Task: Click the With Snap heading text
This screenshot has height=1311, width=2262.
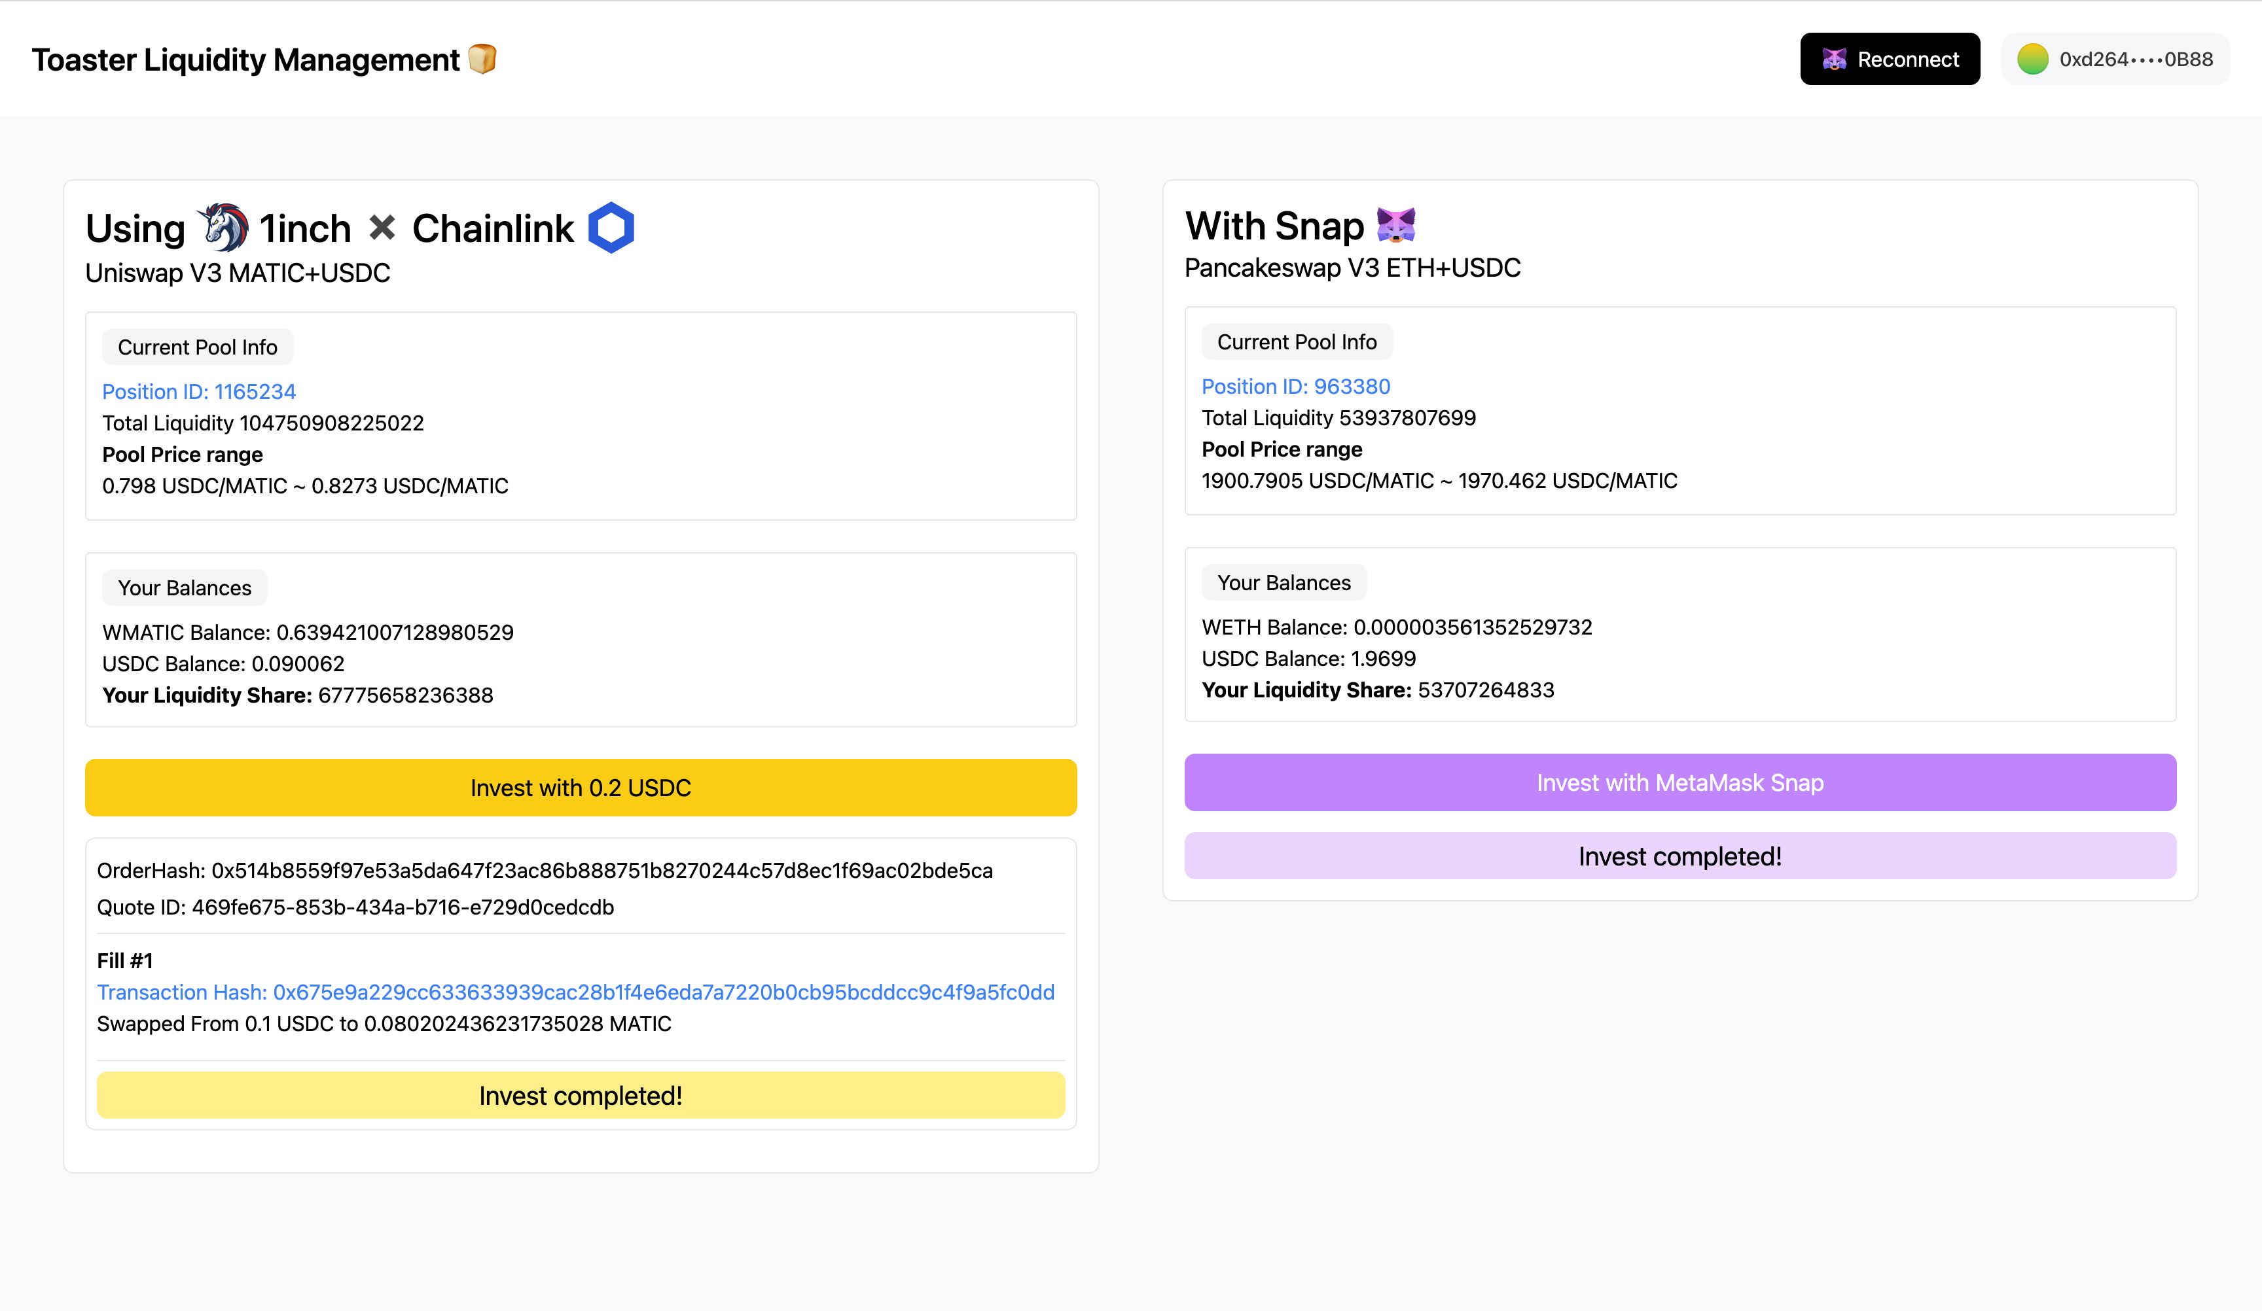Action: [x=1274, y=225]
